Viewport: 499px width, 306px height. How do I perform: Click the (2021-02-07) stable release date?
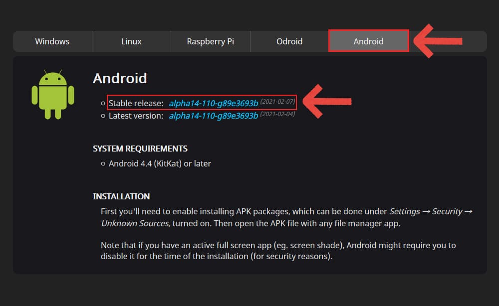(278, 101)
